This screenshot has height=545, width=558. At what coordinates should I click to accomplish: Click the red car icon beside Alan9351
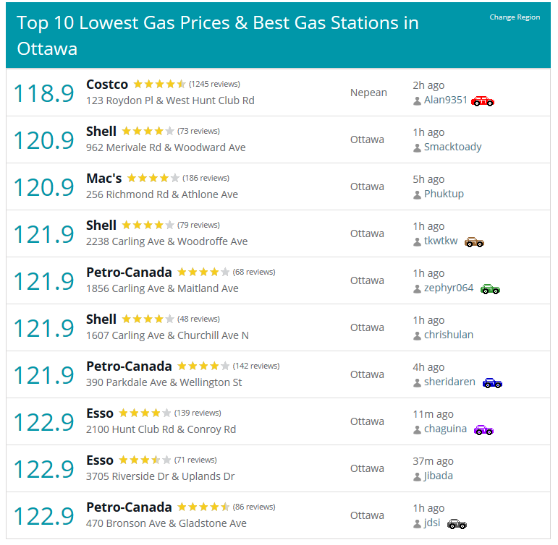tap(483, 101)
